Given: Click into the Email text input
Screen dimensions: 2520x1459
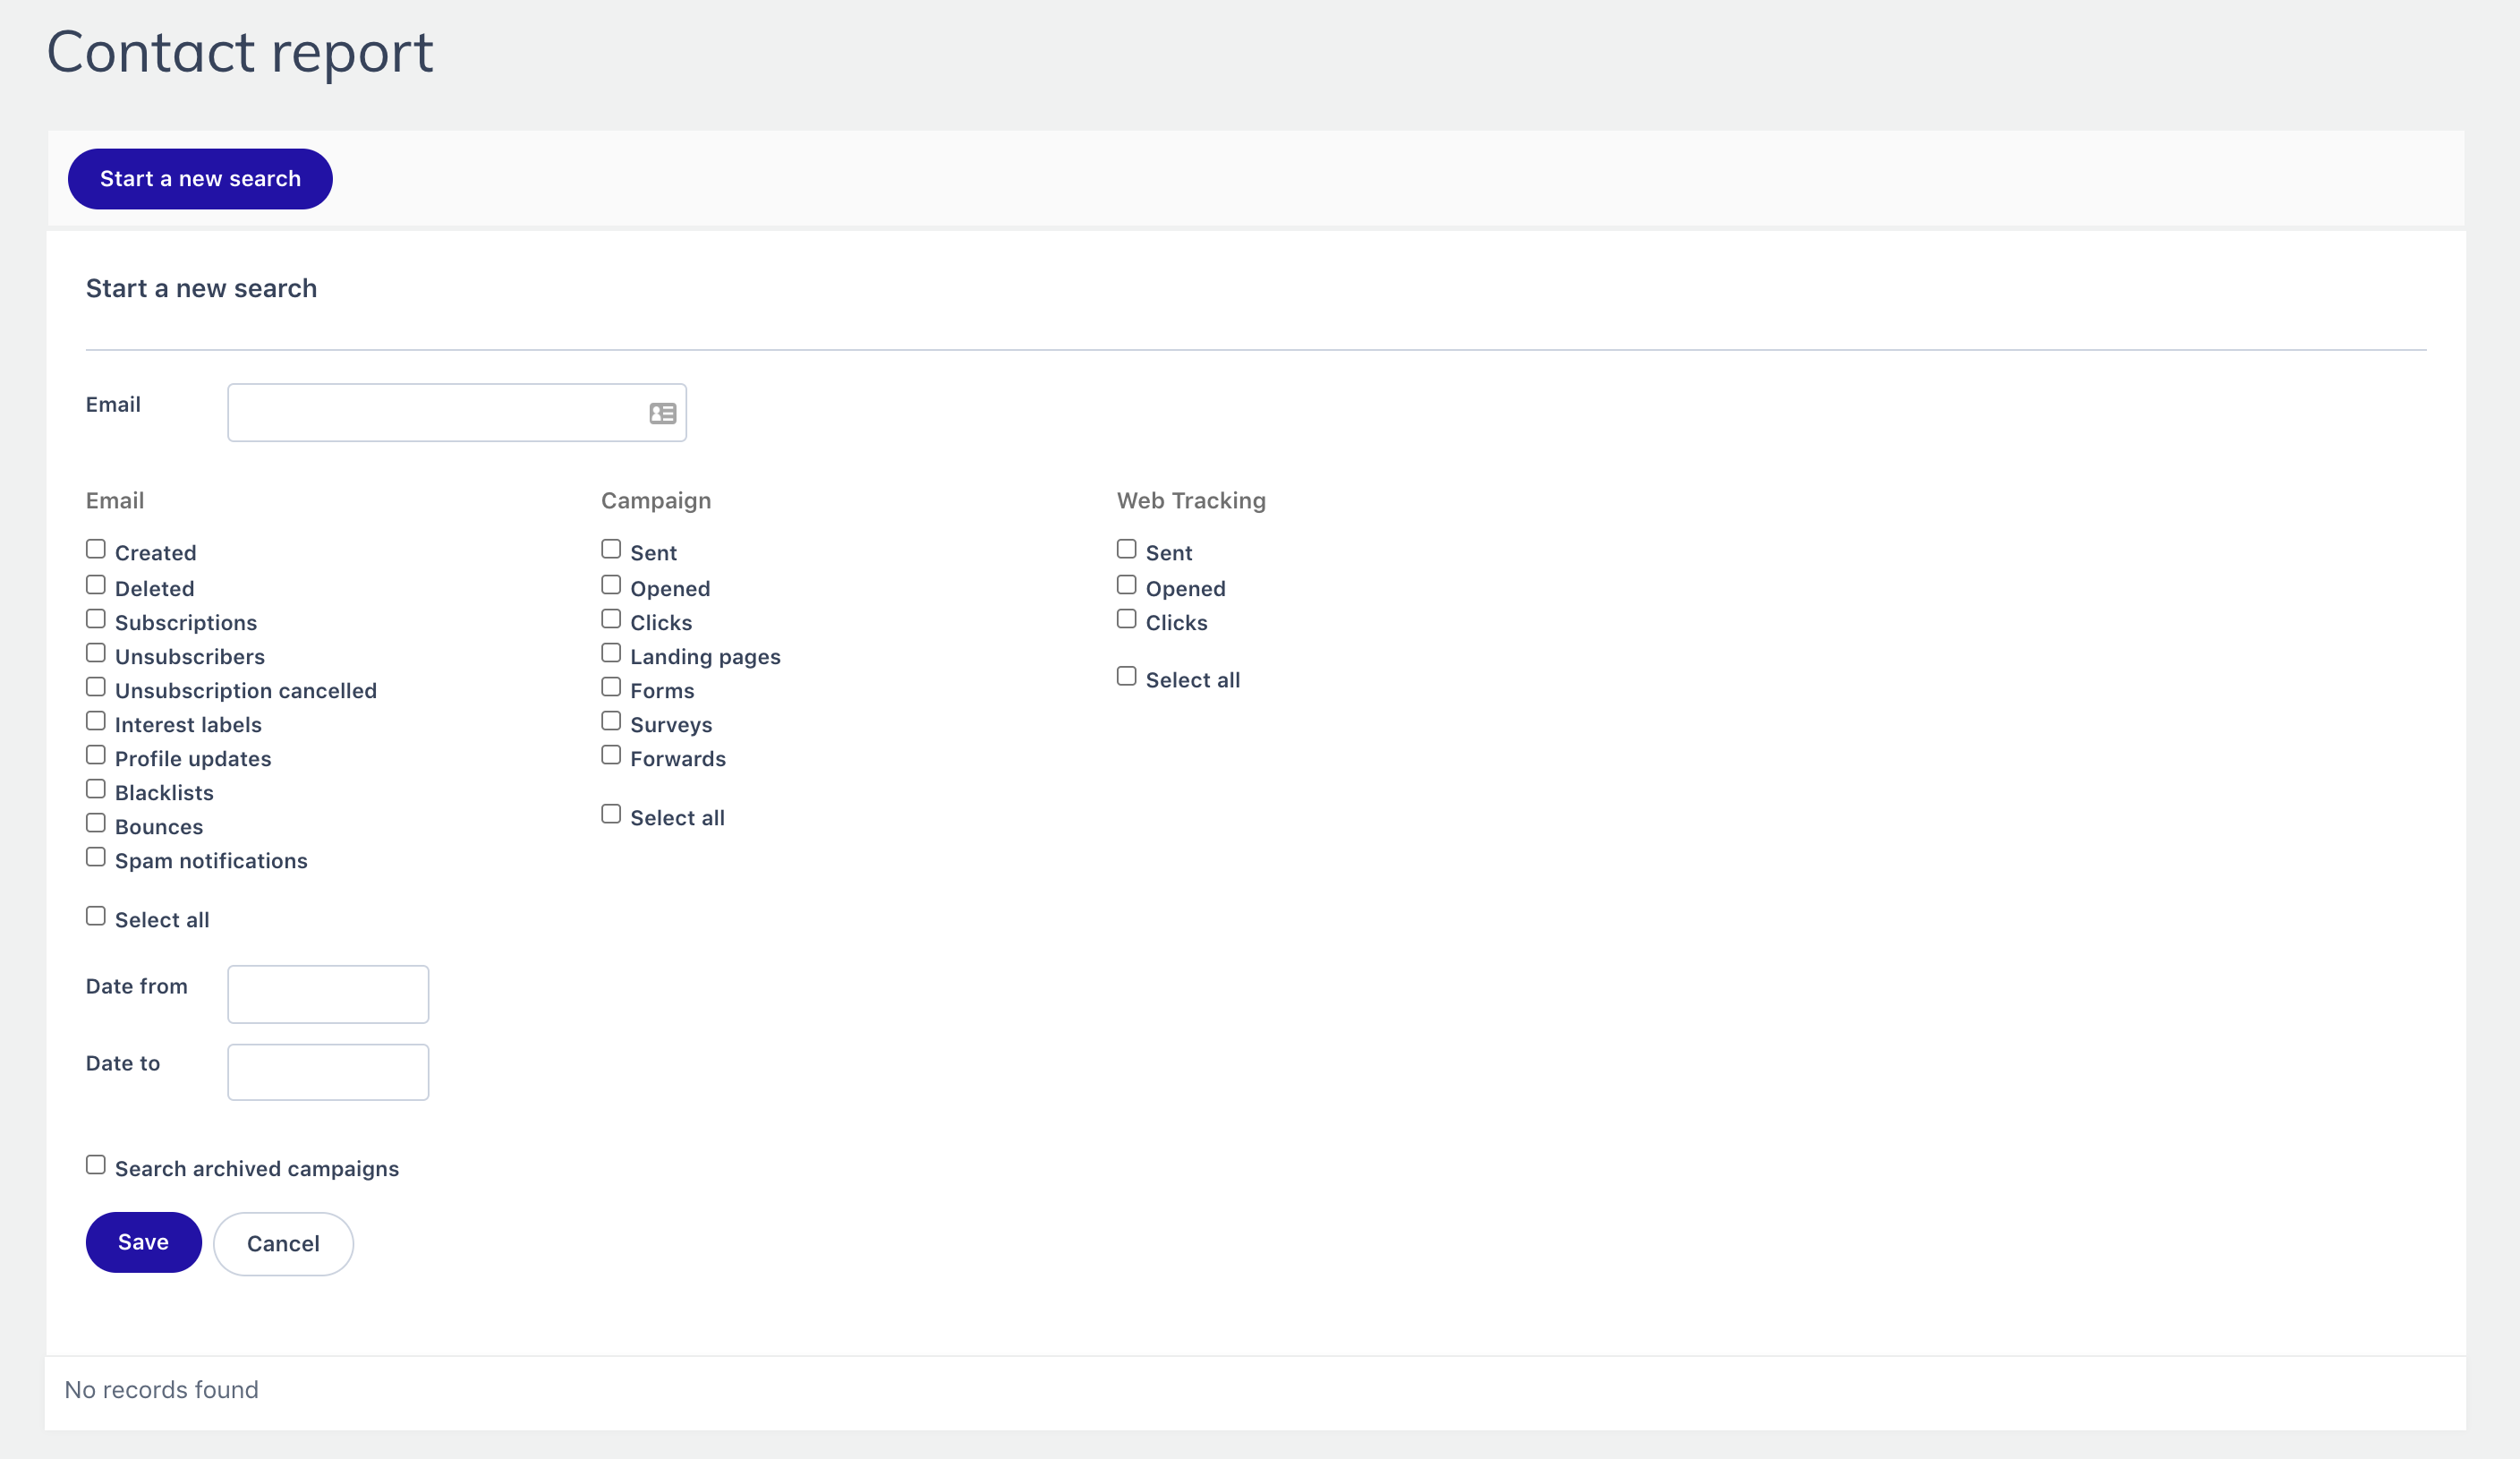Looking at the screenshot, I should pos(436,413).
